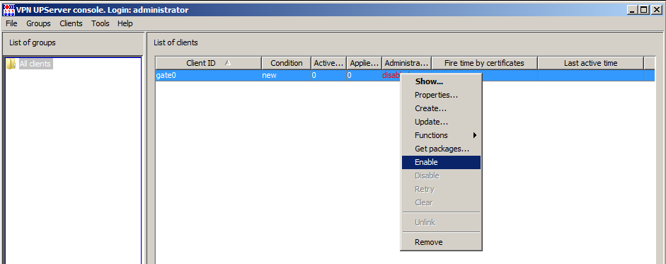Expand the Functions submenu arrow

[475, 135]
